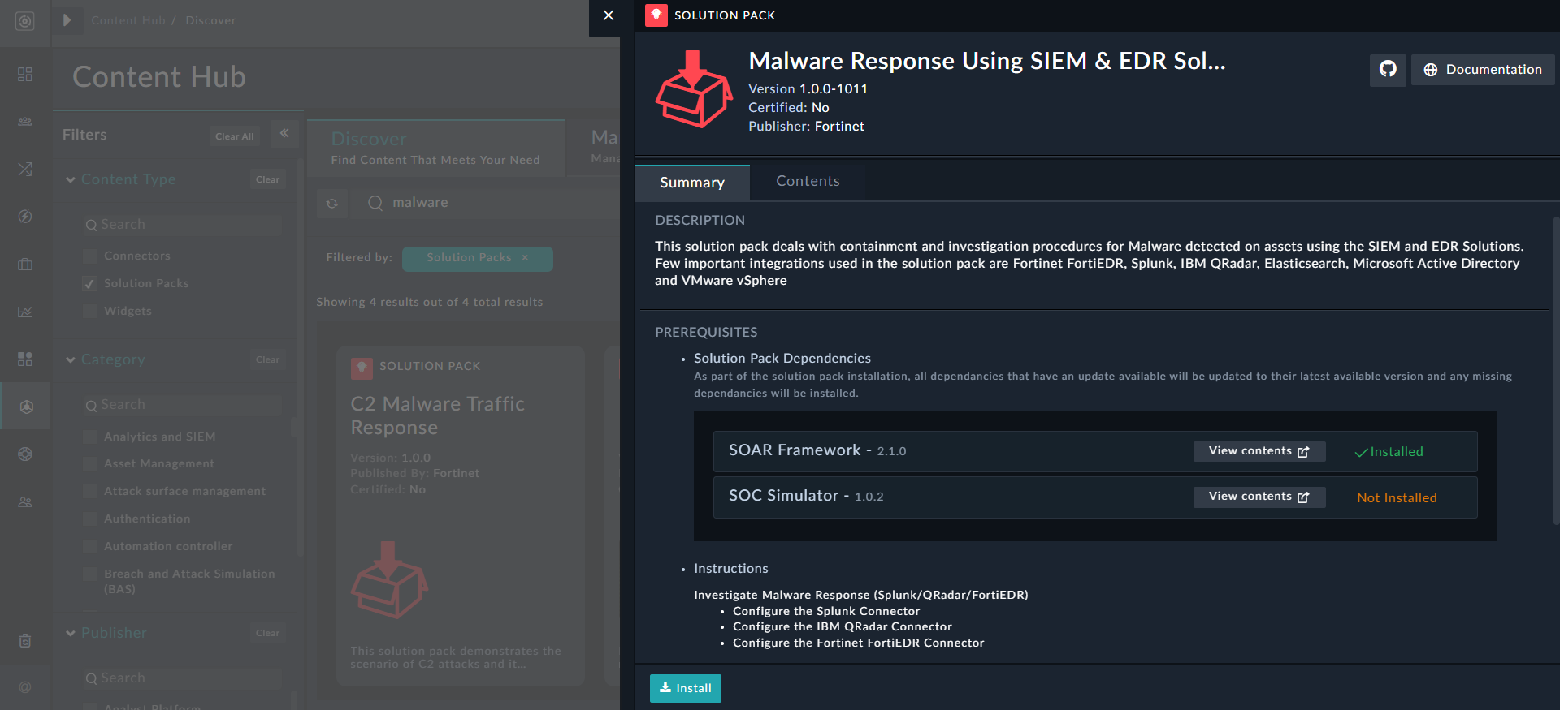Screen dimensions: 1560x710
Task: Close the solution pack details panel
Action: point(608,15)
